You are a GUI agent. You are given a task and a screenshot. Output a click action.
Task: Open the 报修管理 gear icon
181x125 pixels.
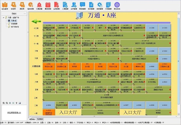(x=100, y=5)
